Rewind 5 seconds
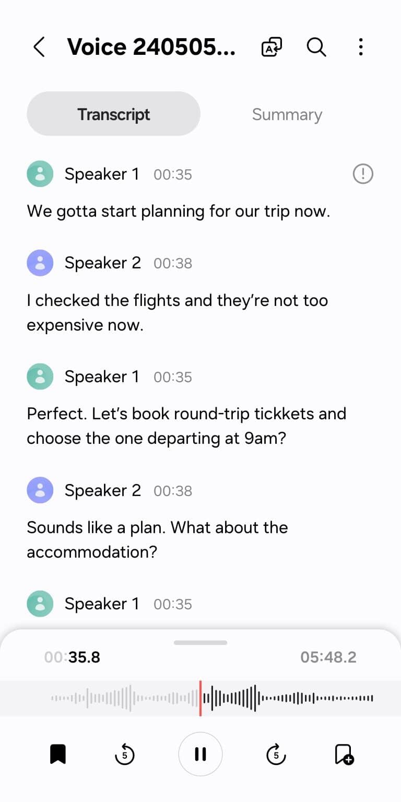The image size is (401, 802). (x=124, y=754)
